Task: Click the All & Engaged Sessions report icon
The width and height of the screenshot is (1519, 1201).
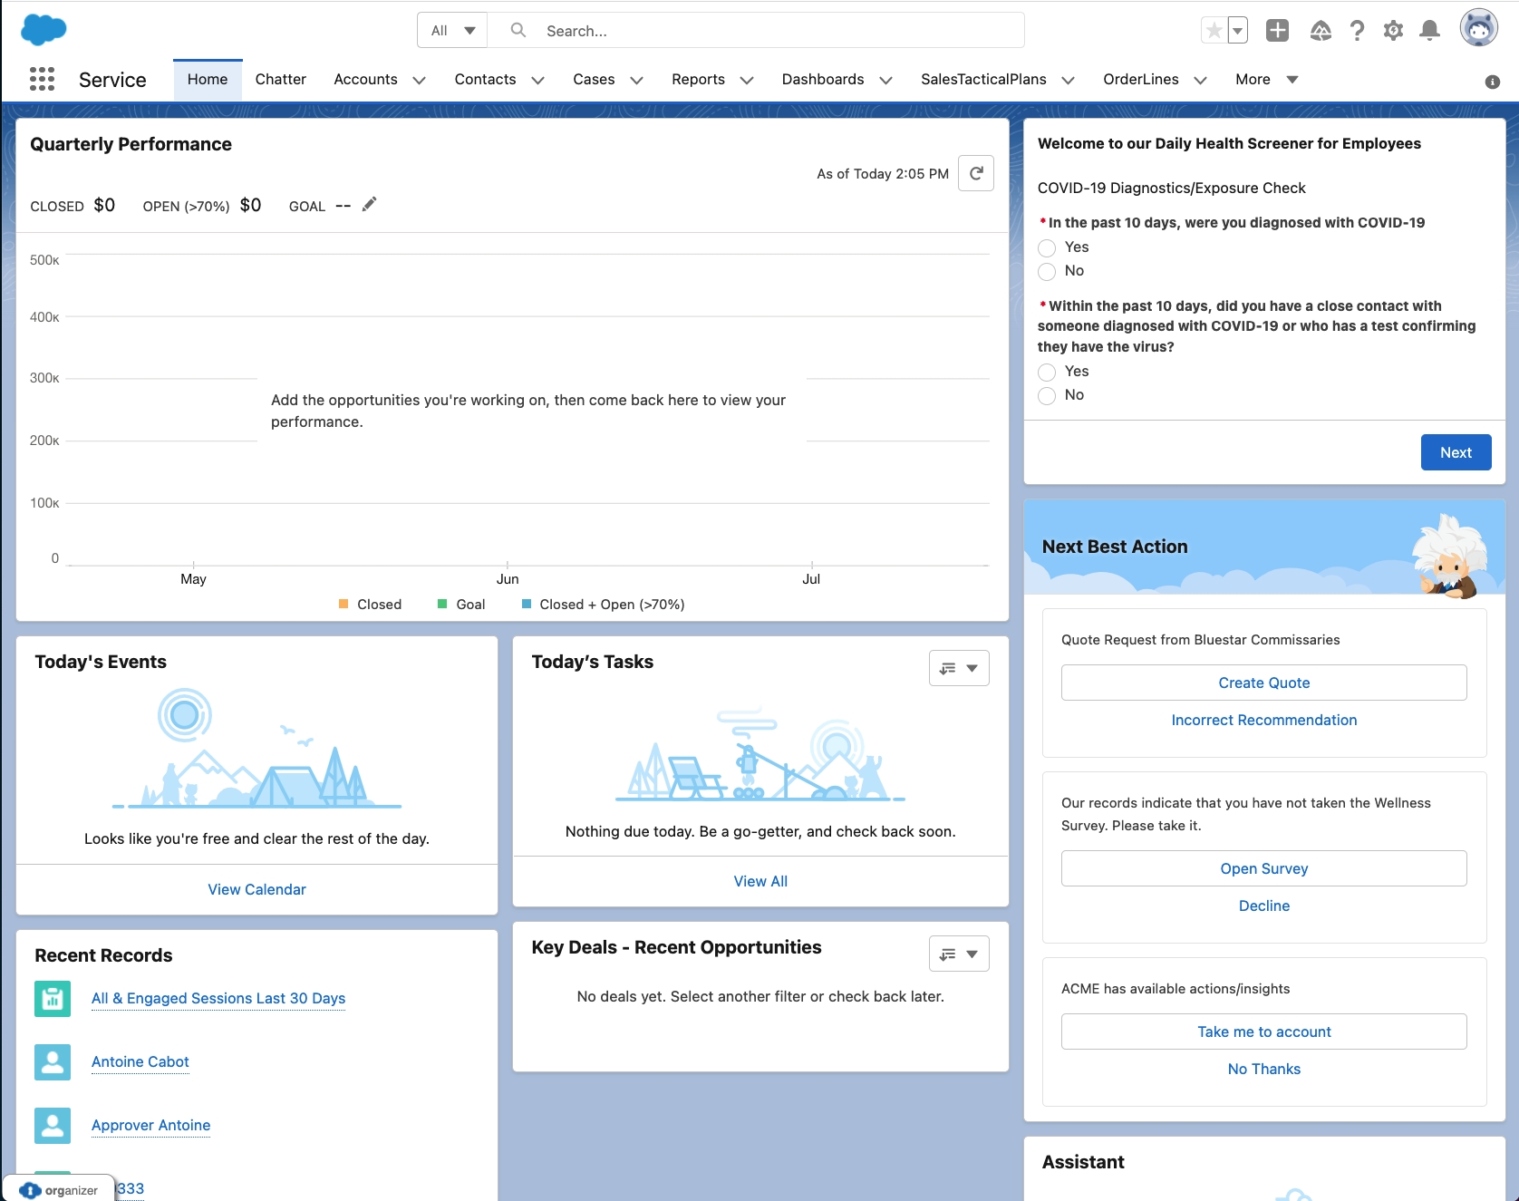Action: [x=53, y=999]
